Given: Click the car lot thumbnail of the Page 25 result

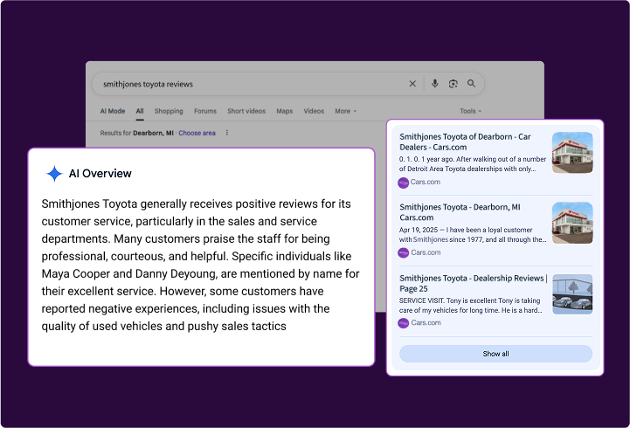Looking at the screenshot, I should [x=572, y=294].
